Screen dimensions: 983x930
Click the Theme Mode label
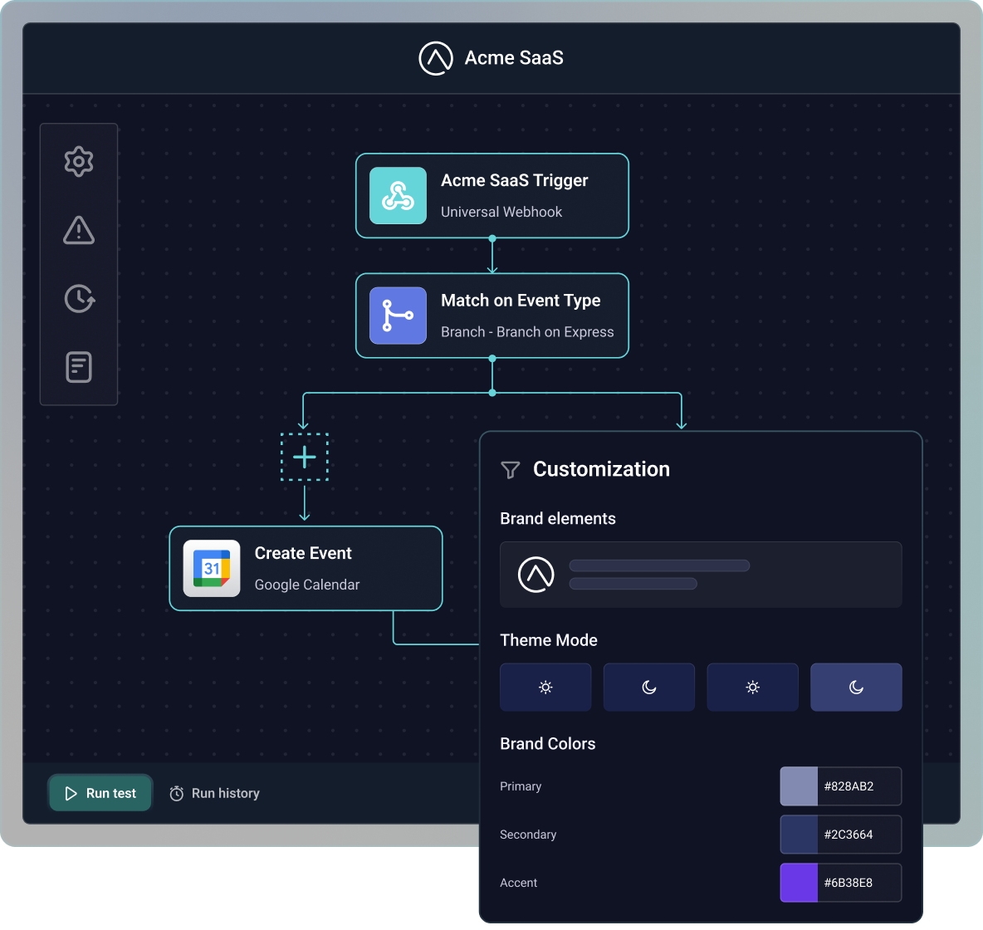tap(549, 640)
